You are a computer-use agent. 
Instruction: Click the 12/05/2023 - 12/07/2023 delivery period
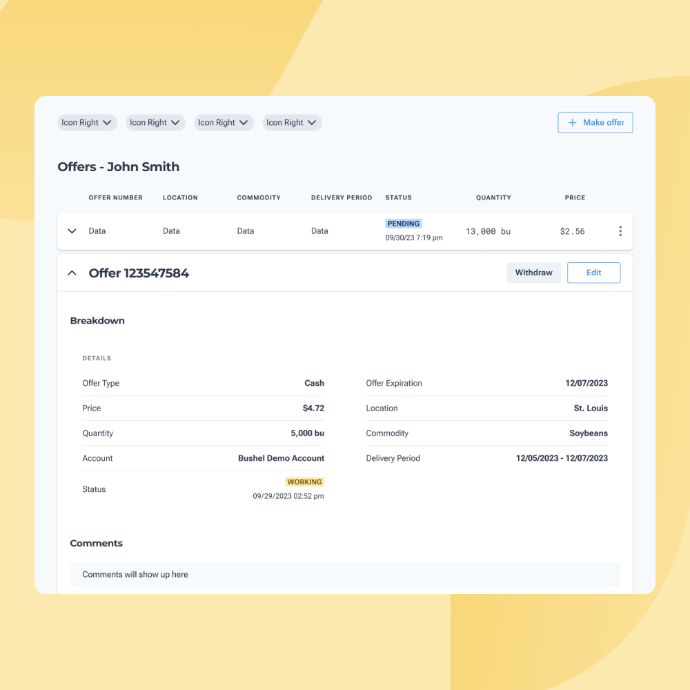tap(562, 459)
